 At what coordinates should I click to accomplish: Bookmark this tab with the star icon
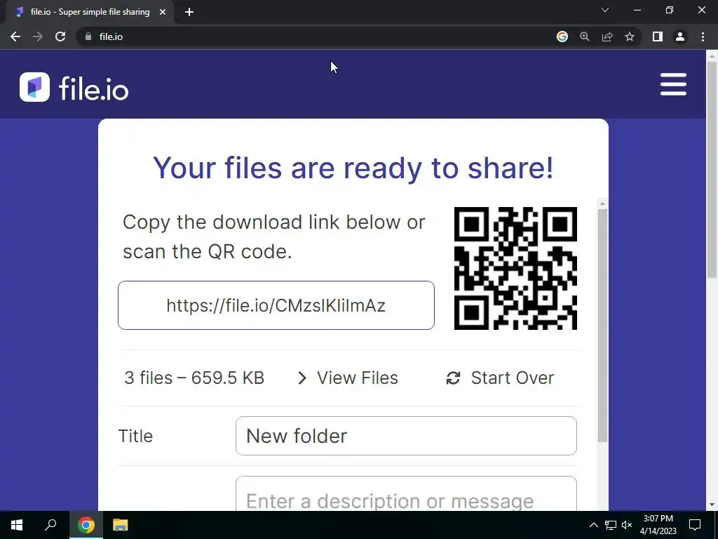[x=630, y=36]
